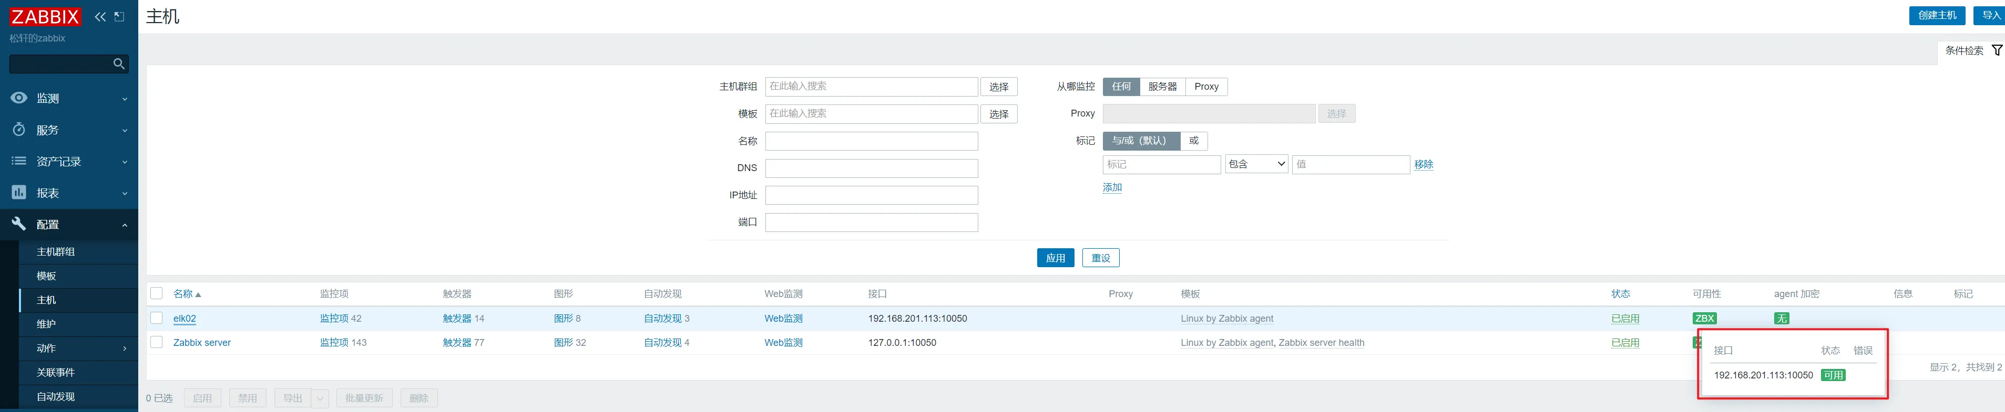The height and width of the screenshot is (412, 2005).
Task: Click the search magnifier icon
Action: (119, 64)
